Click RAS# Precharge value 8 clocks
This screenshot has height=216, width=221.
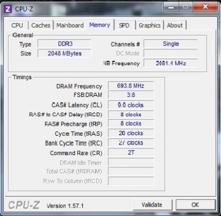131,124
